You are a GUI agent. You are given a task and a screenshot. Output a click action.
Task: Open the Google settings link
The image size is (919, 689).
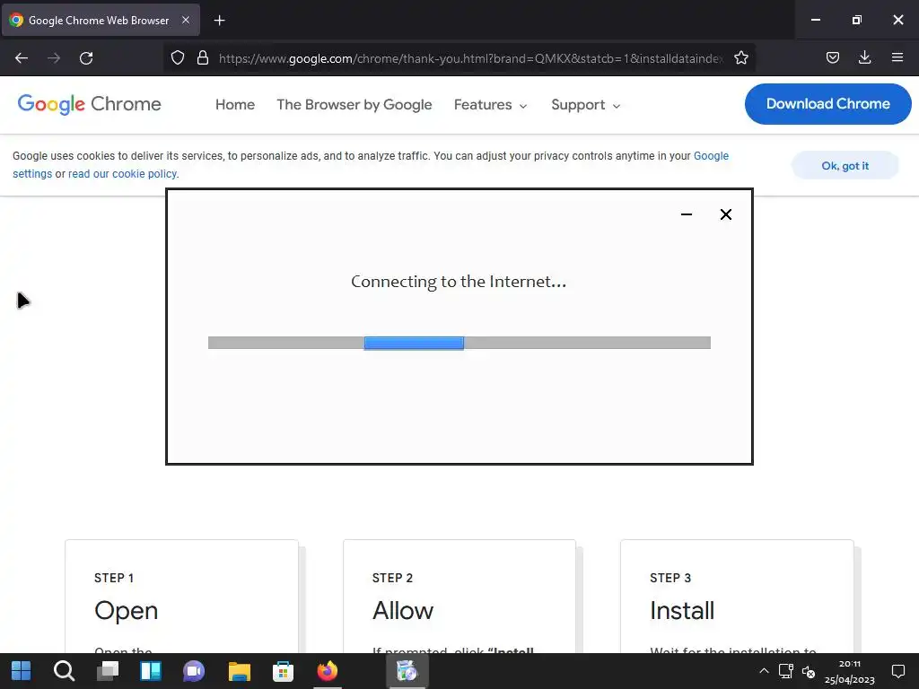pos(711,156)
